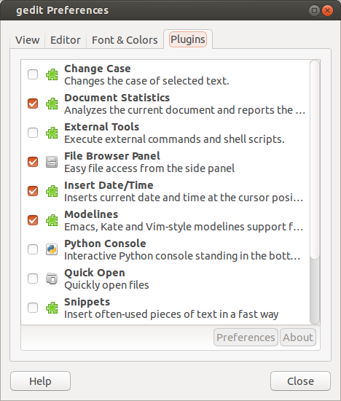Open Help for gedit Preferences
The image size is (341, 401).
point(40,381)
